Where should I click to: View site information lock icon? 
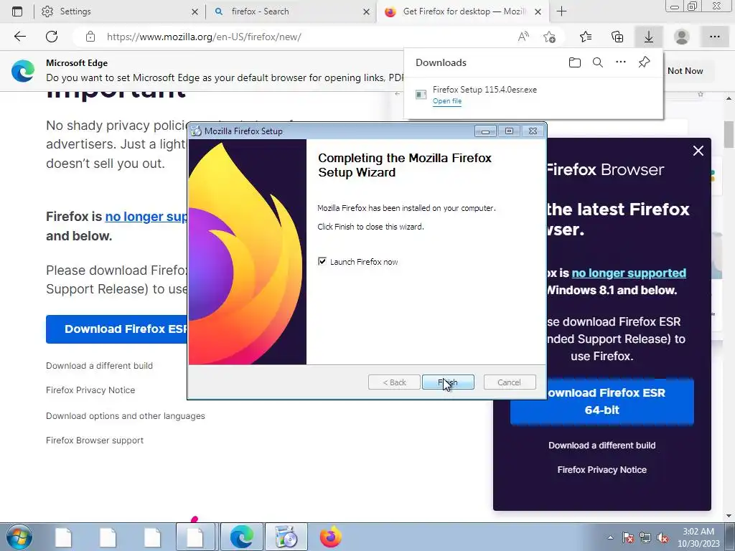90,37
